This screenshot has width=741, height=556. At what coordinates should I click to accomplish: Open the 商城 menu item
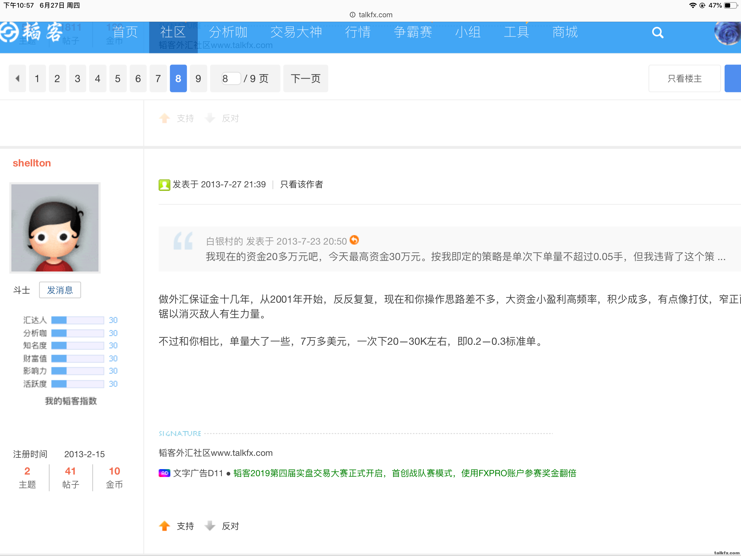tap(565, 33)
